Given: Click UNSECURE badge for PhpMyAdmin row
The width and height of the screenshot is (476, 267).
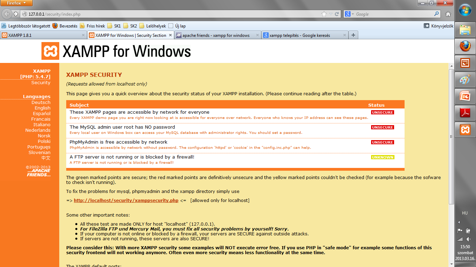Looking at the screenshot, I should point(383,143).
